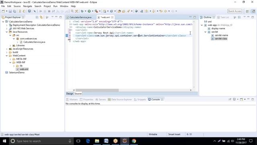Click the Quick Access field
This screenshot has width=257, height=145.
click(235, 11)
